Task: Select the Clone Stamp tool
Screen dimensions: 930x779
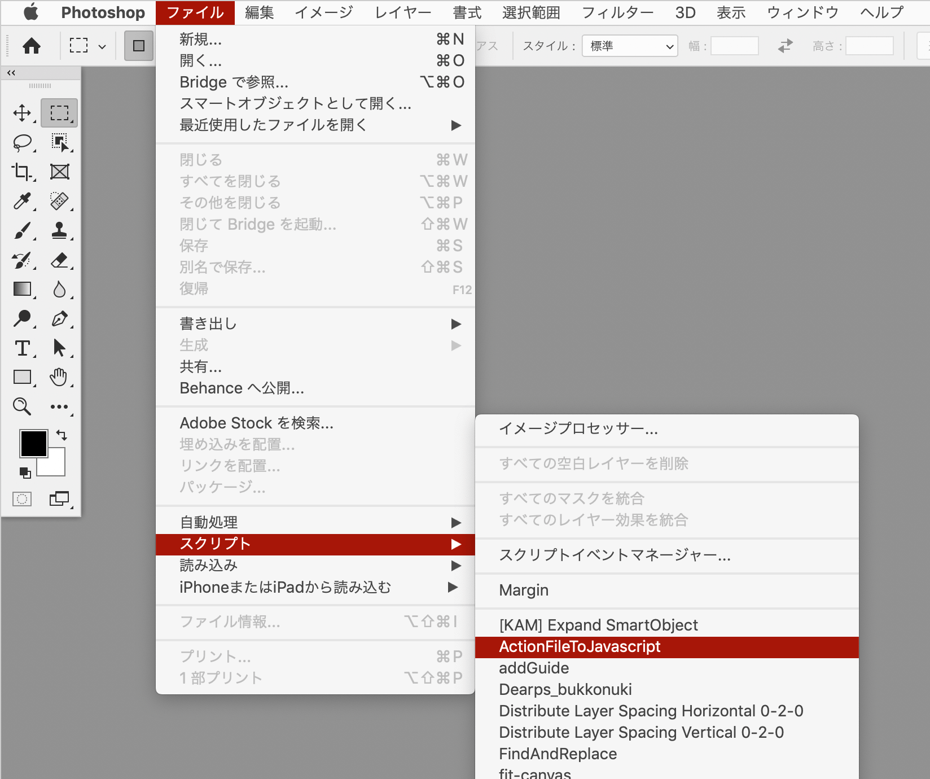Action: (x=59, y=230)
